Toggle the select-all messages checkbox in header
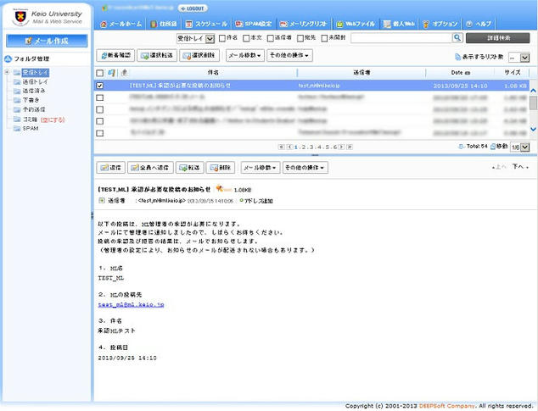The height and width of the screenshot is (411, 538). click(100, 73)
